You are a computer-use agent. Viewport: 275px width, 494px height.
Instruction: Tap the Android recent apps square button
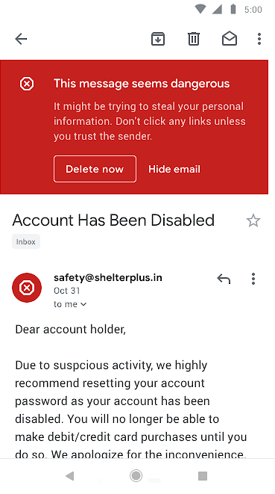click(x=203, y=476)
